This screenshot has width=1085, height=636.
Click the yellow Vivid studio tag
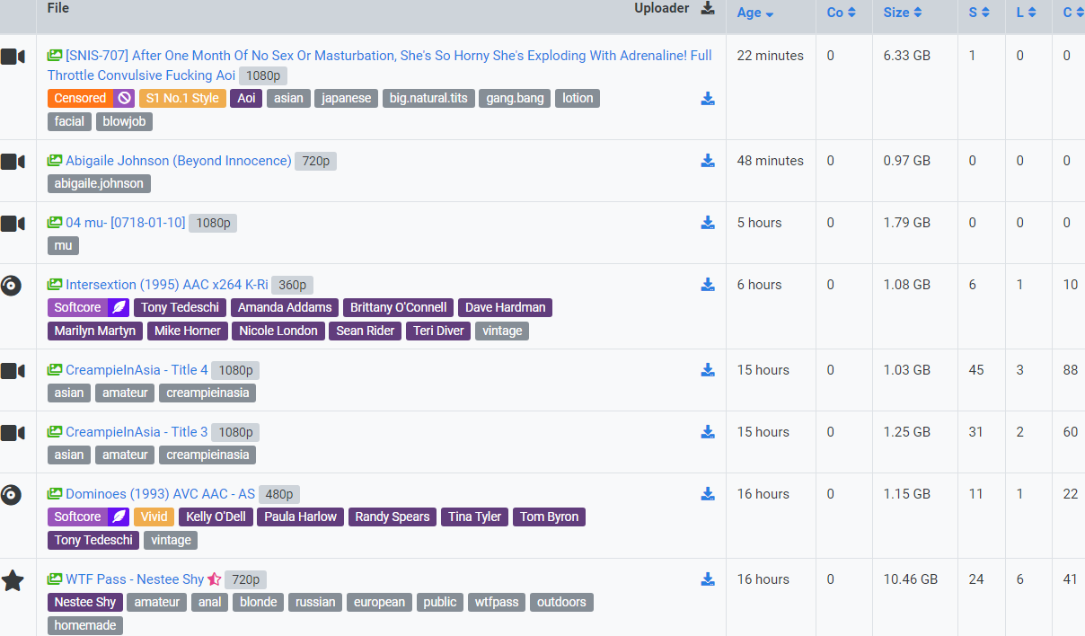tap(154, 517)
